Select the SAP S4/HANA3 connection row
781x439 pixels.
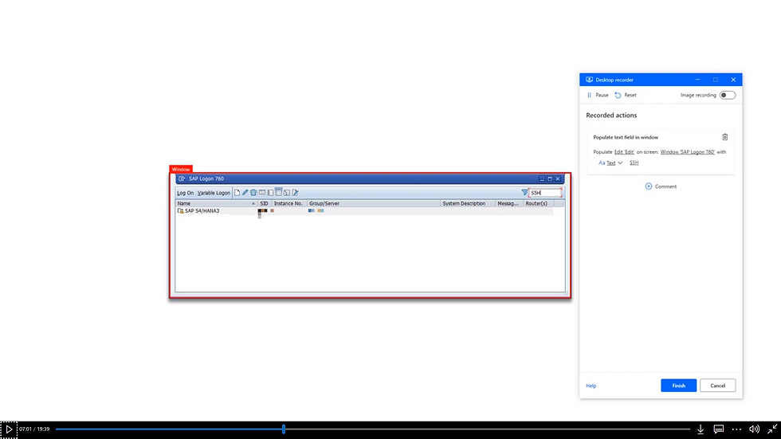364,211
